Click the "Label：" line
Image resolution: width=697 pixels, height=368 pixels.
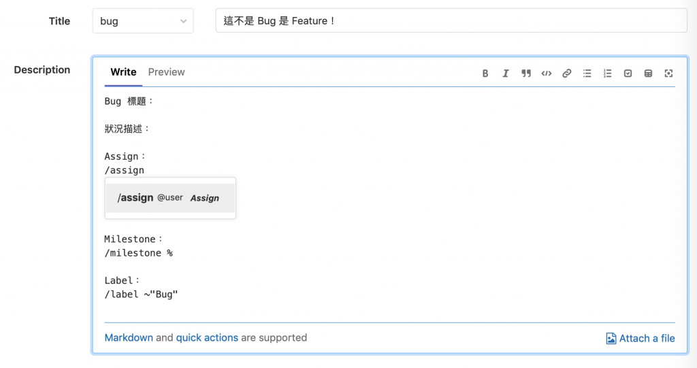coord(122,280)
